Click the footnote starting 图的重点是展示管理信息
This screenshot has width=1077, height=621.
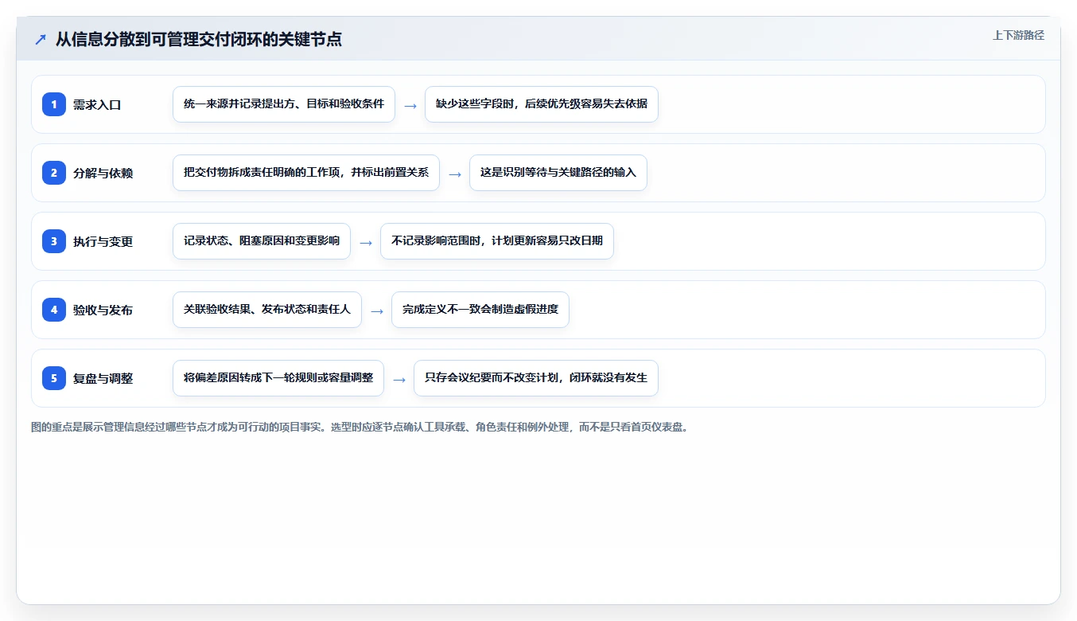tap(360, 427)
